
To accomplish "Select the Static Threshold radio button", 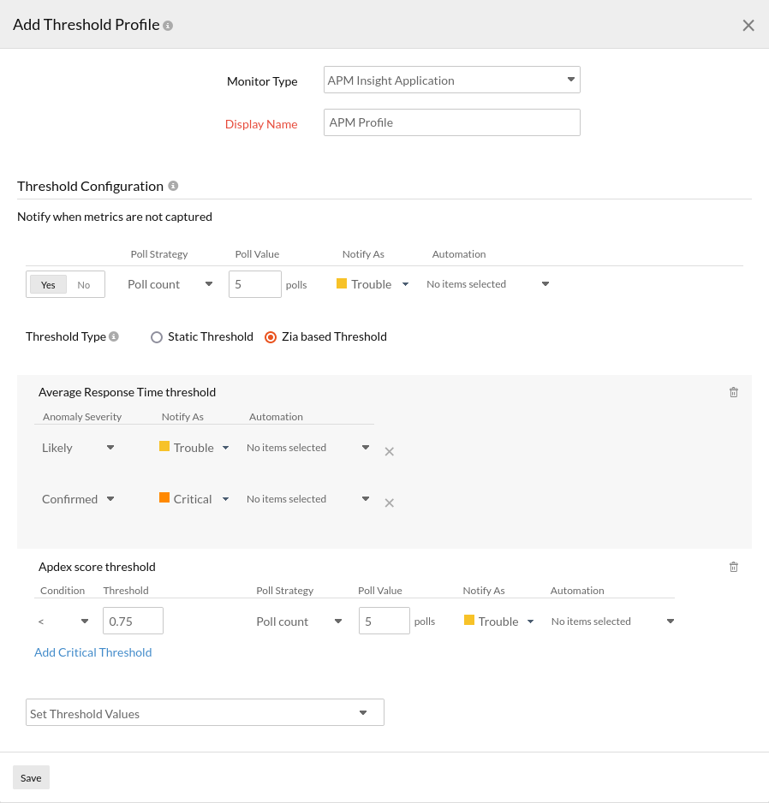I will [x=157, y=336].
